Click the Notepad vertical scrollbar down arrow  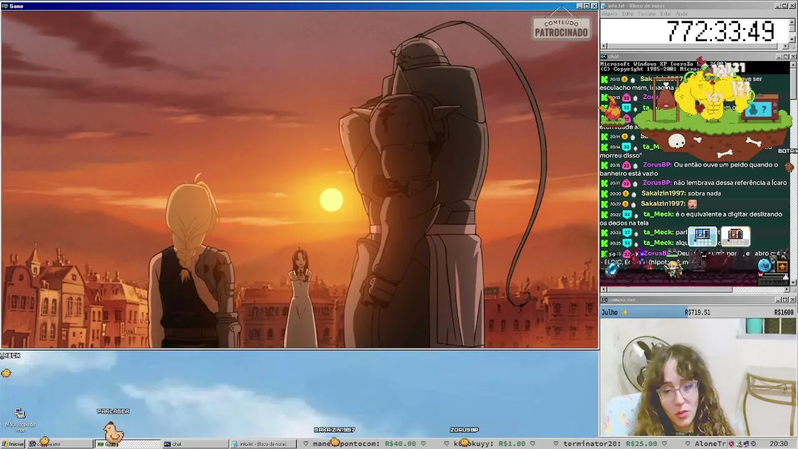click(x=793, y=38)
